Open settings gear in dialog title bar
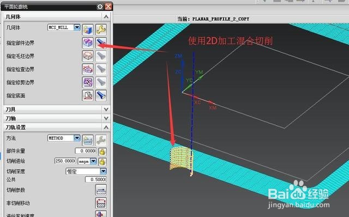The width and height of the screenshot is (349, 217). (100, 7)
